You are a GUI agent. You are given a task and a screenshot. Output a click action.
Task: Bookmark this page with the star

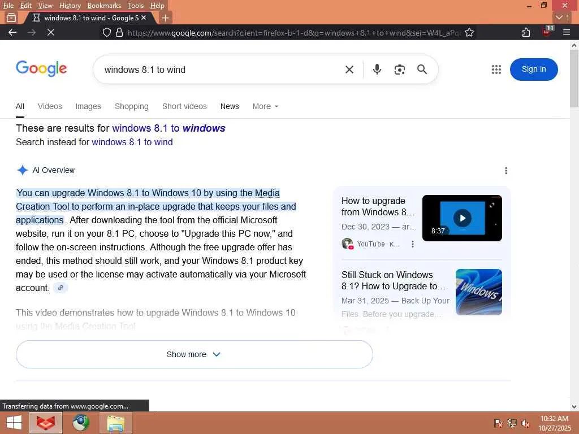click(x=469, y=32)
